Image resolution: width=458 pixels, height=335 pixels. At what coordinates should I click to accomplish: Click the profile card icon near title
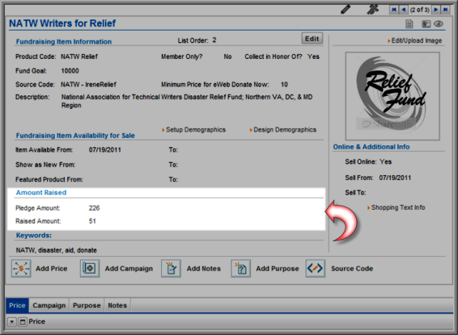click(x=426, y=24)
